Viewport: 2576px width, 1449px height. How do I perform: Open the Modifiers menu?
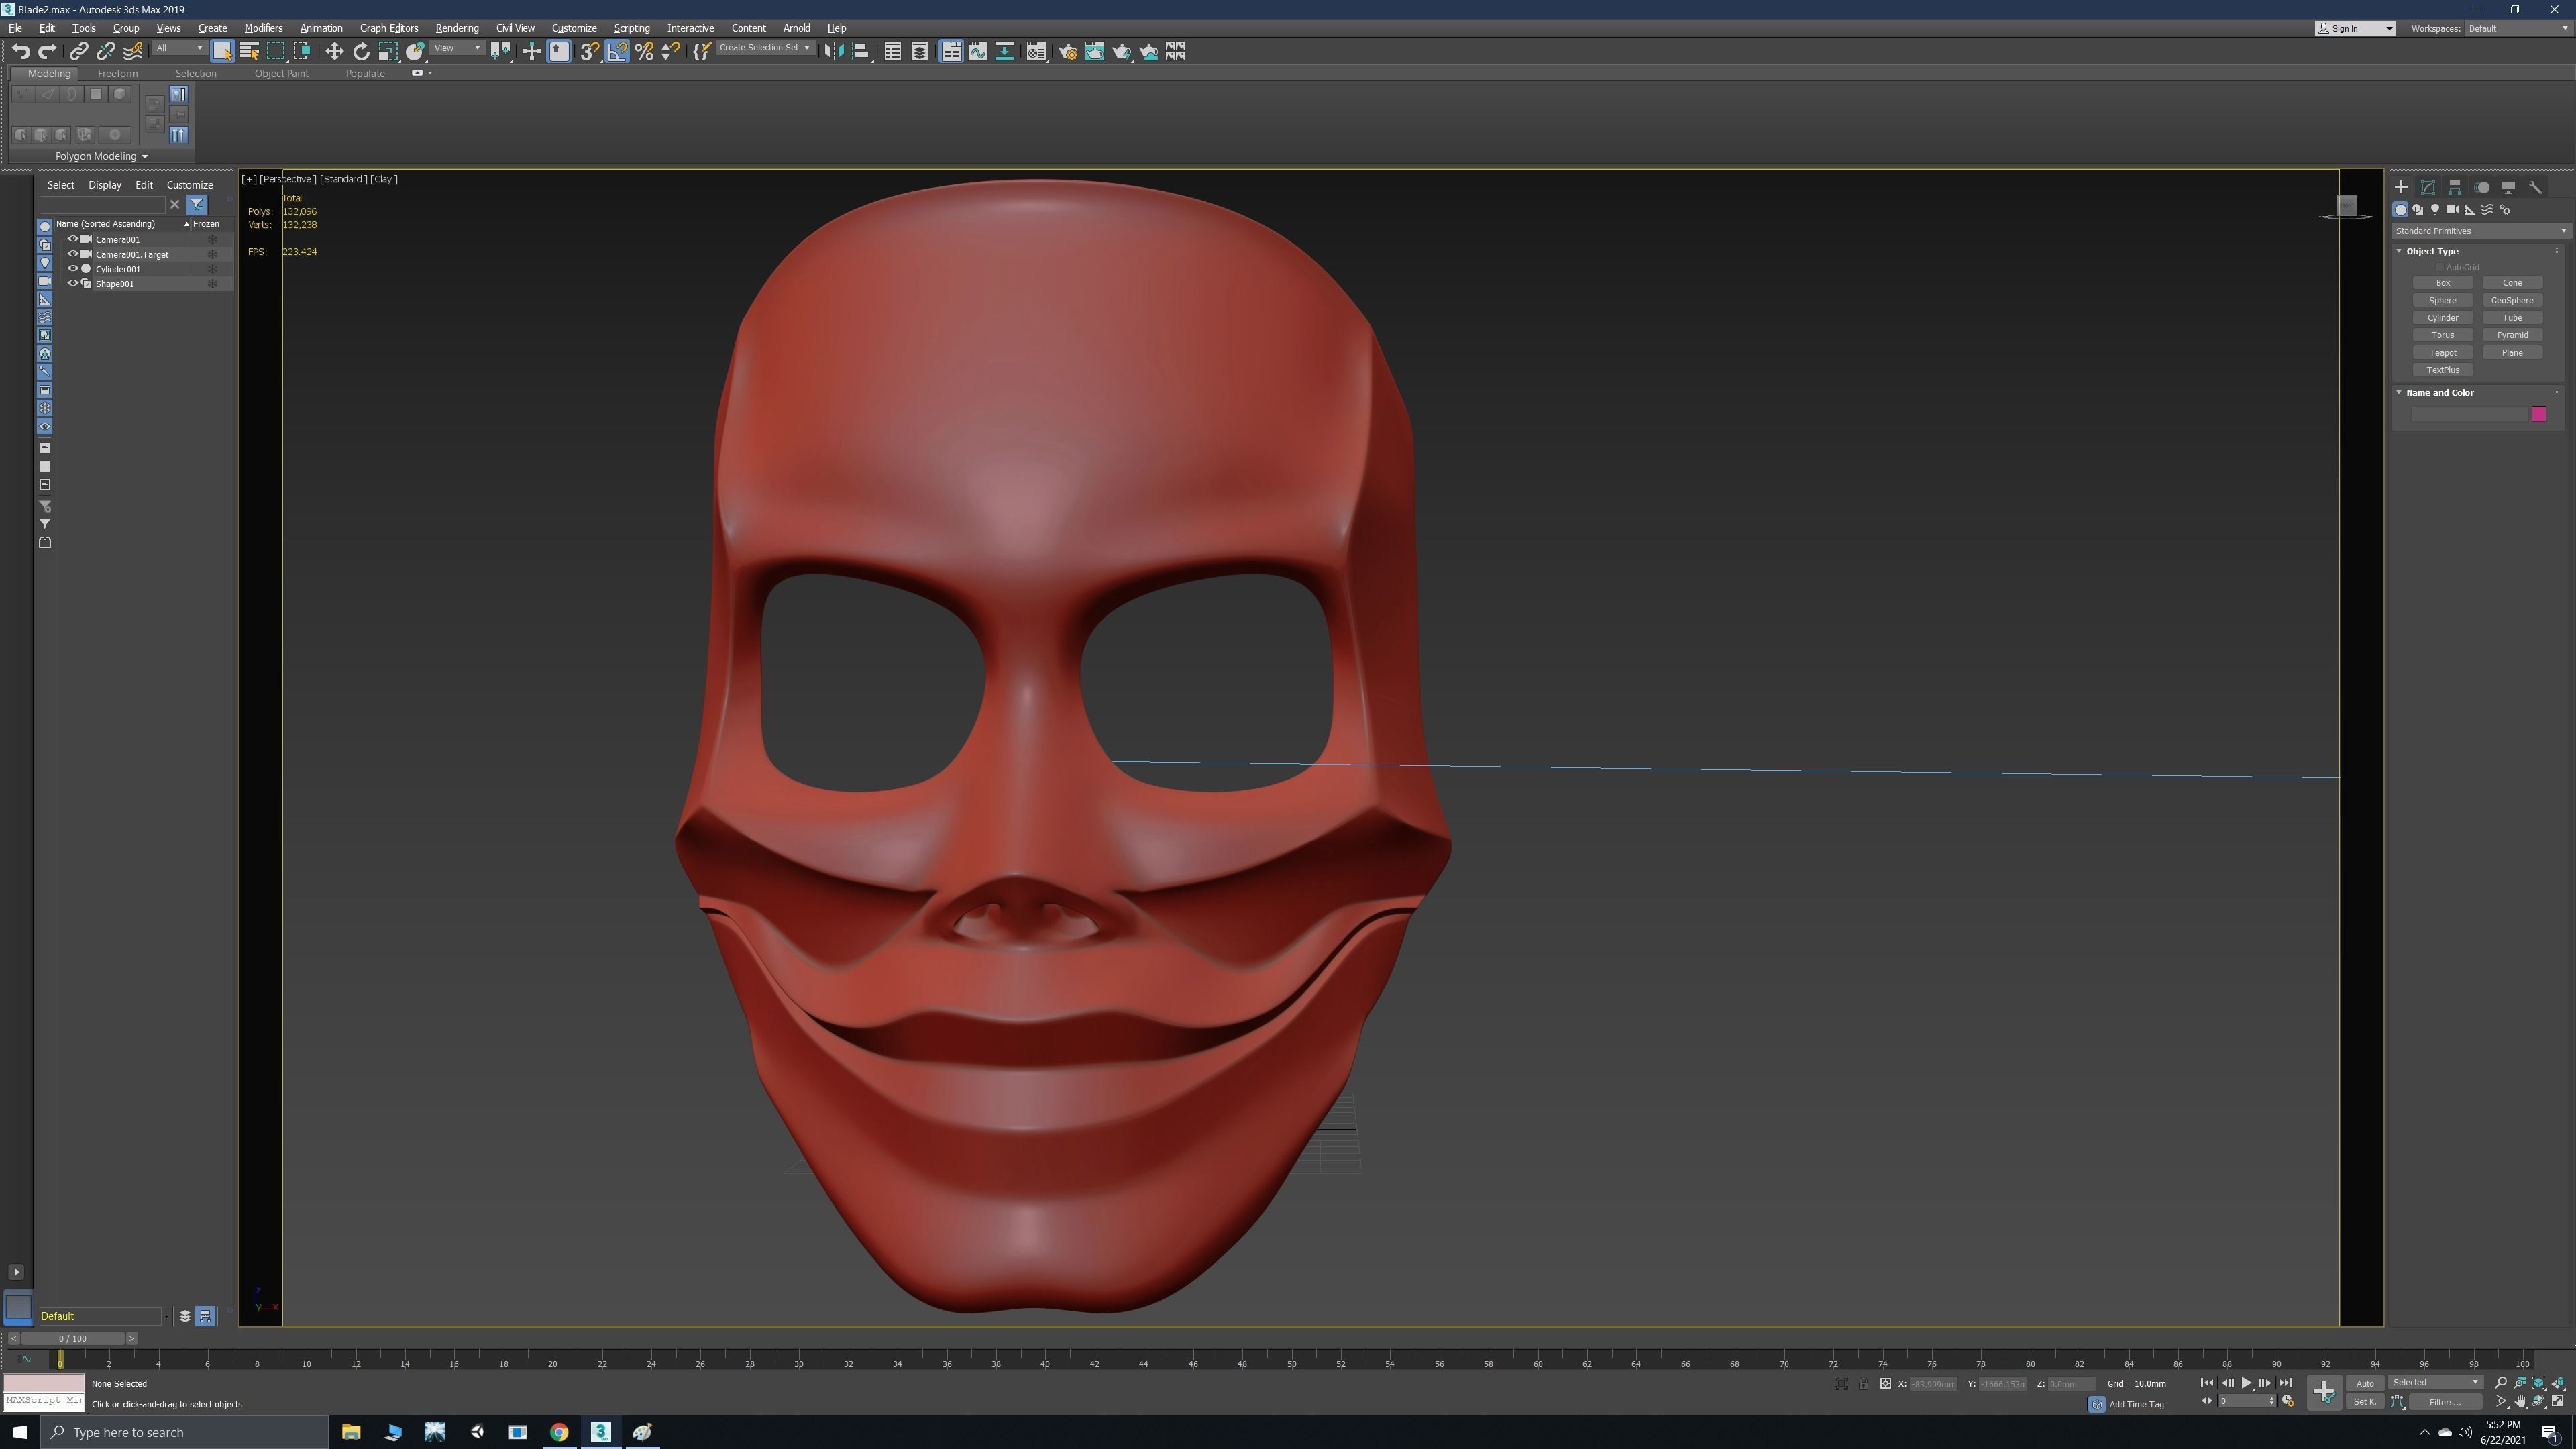pos(263,28)
